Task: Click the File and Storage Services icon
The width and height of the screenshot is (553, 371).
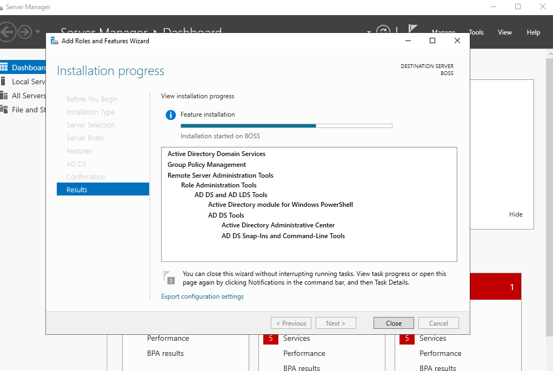Action: pos(4,110)
